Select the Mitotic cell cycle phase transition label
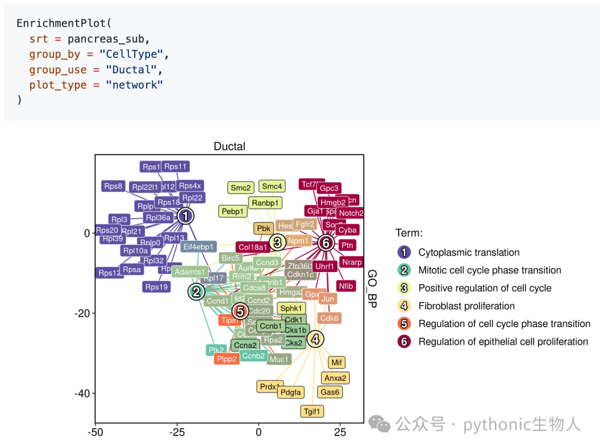 point(490,270)
